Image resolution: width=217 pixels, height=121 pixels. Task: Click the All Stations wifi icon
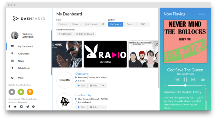coord(12,54)
